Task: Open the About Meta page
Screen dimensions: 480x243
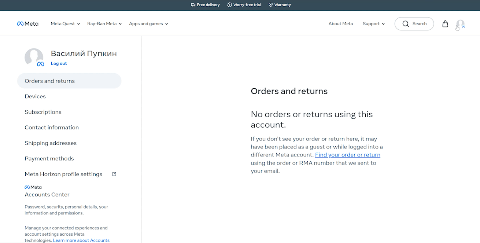Action: (x=340, y=24)
